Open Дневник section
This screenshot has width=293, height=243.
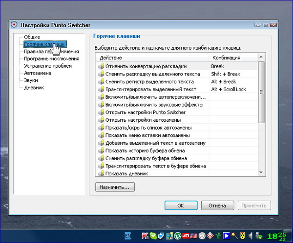(34, 88)
